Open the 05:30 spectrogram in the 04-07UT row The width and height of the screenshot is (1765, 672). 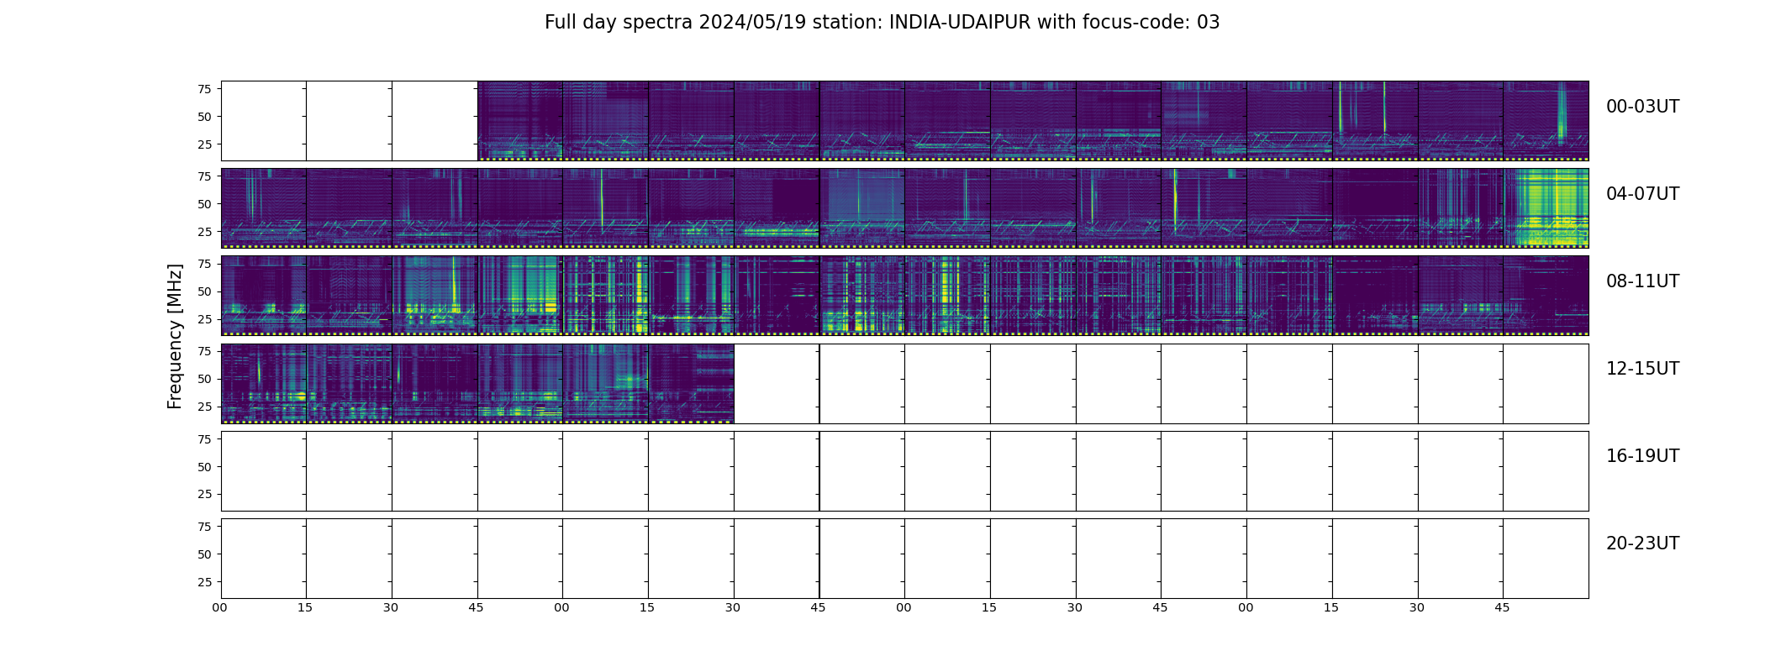click(777, 208)
